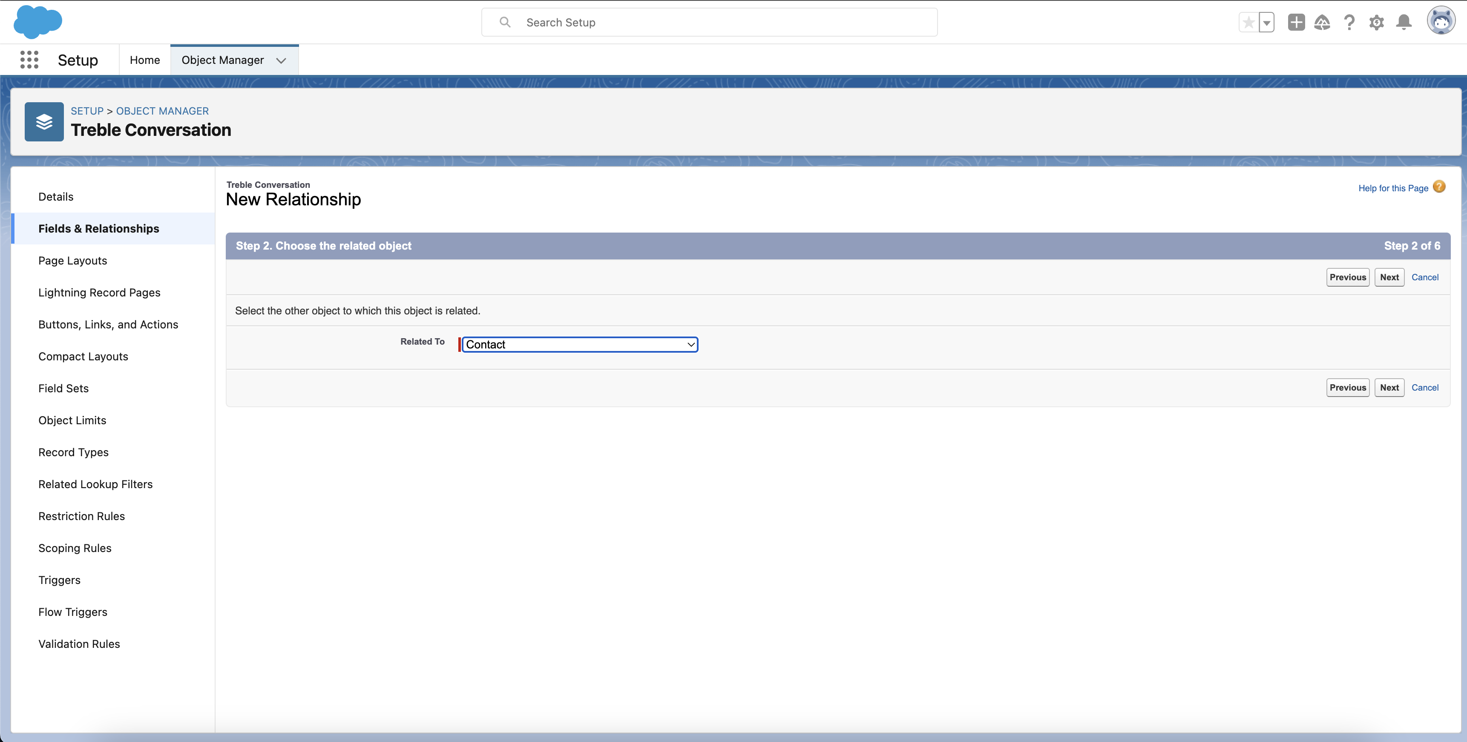Click the Step 2 of 6 indicator
The image size is (1467, 742).
pos(1412,246)
